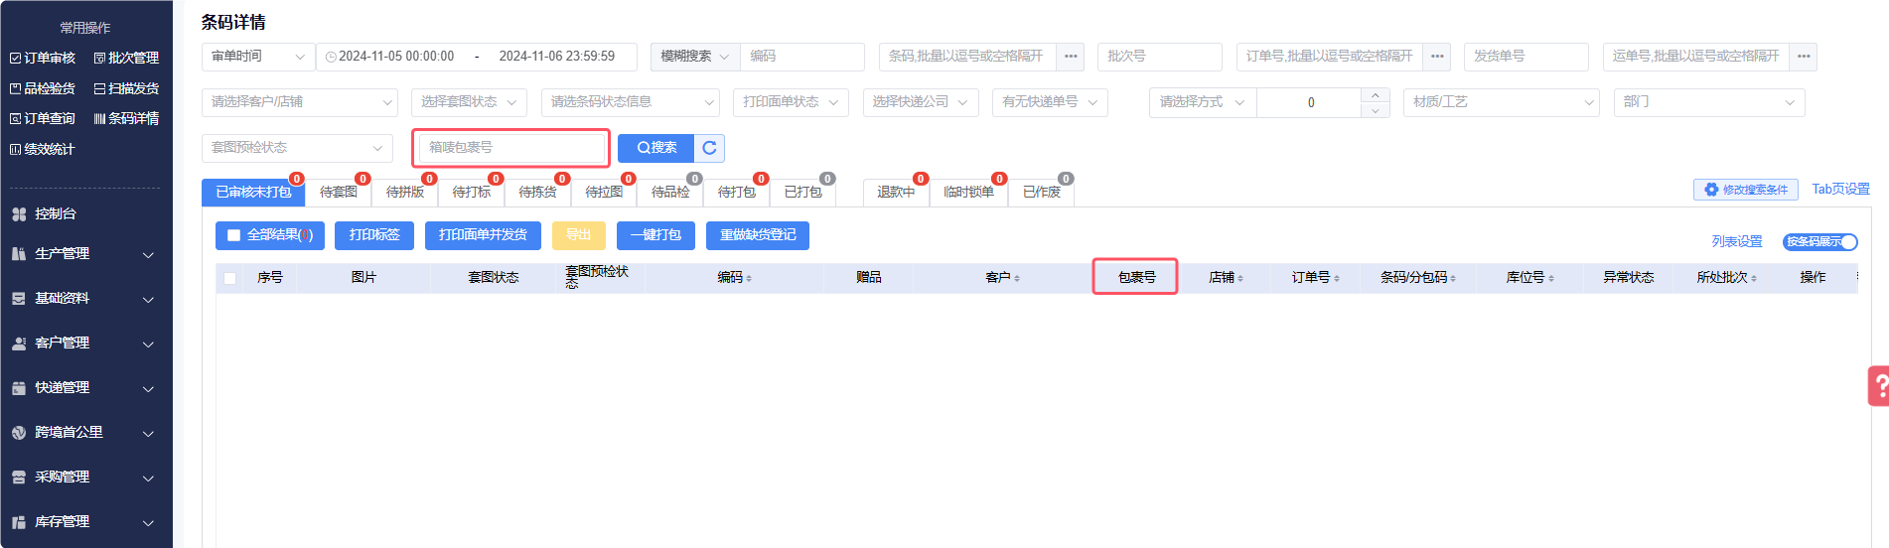The width and height of the screenshot is (1889, 548).
Task: Toggle 按条码展示 switch
Action: [x=1820, y=241]
